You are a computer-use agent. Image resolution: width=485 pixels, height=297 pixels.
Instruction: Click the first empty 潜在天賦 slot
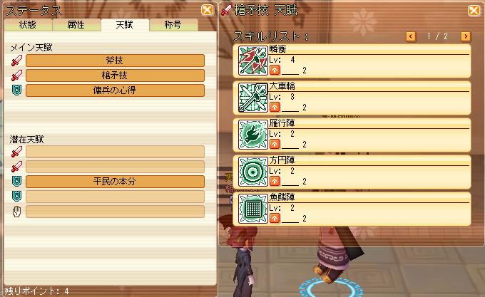pyautogui.click(x=115, y=152)
